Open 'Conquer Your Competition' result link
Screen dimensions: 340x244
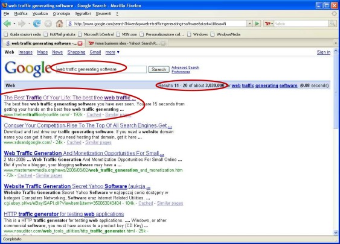88,125
